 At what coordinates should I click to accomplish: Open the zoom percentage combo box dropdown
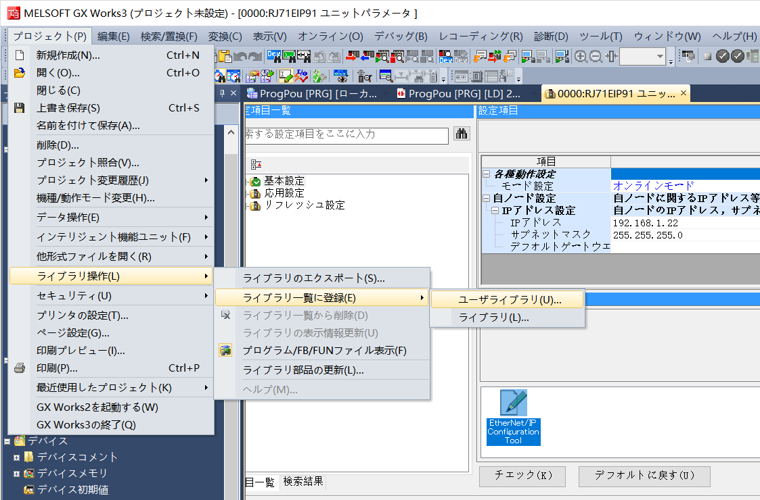[x=661, y=56]
